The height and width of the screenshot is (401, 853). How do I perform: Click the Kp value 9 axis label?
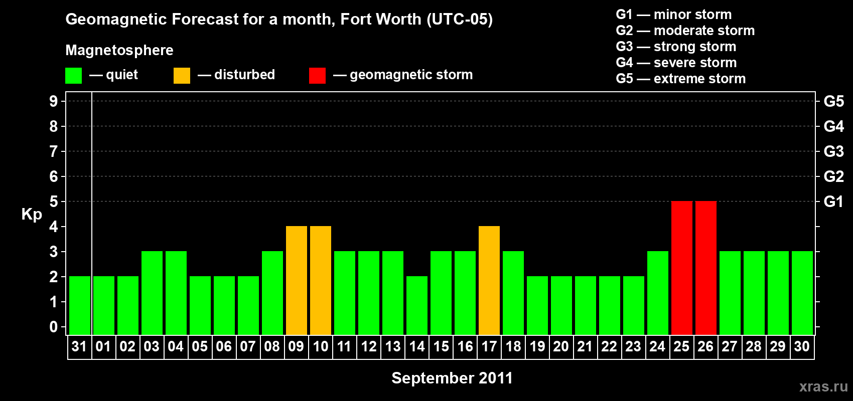[x=54, y=101]
